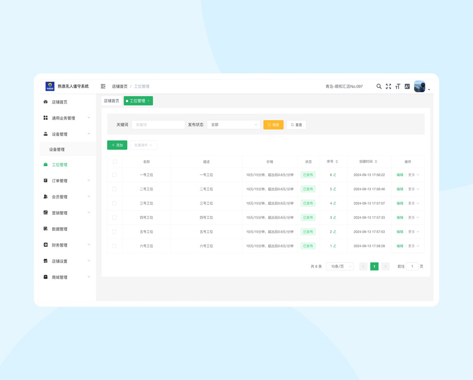Screen dimensions: 473x380
Task: Click the 重置 reset button
Action: tap(296, 125)
